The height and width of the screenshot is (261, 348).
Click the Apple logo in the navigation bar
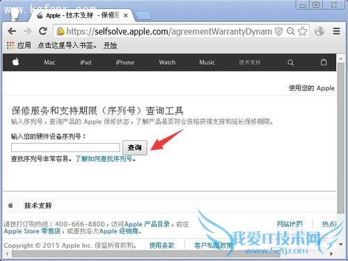tap(16, 62)
